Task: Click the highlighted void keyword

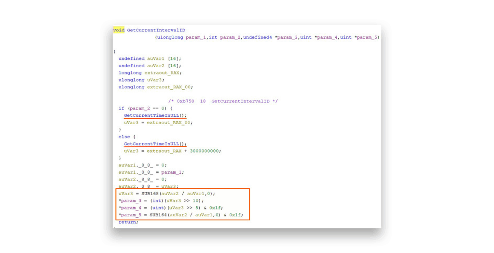Action: tap(119, 30)
